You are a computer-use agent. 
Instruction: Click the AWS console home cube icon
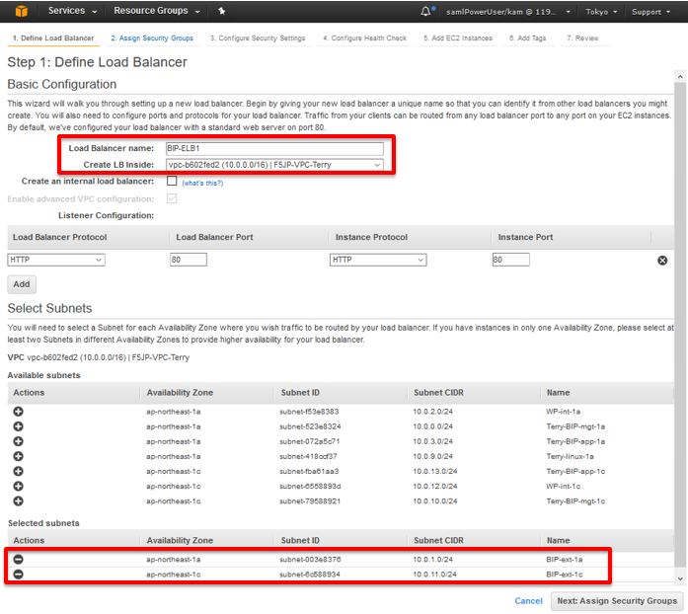click(21, 11)
